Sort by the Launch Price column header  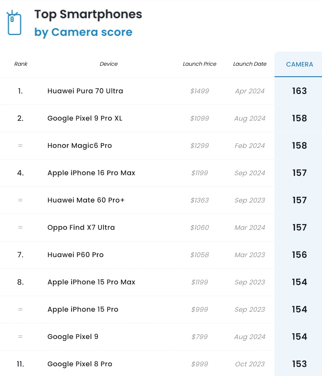[x=200, y=64]
